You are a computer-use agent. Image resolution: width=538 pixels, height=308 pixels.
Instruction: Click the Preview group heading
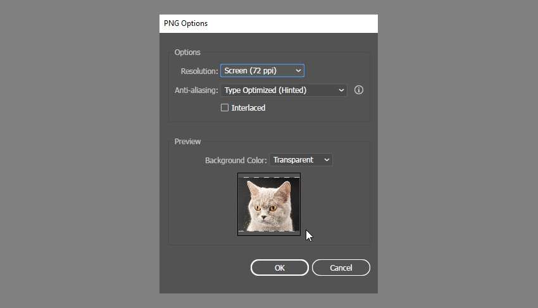tap(187, 141)
